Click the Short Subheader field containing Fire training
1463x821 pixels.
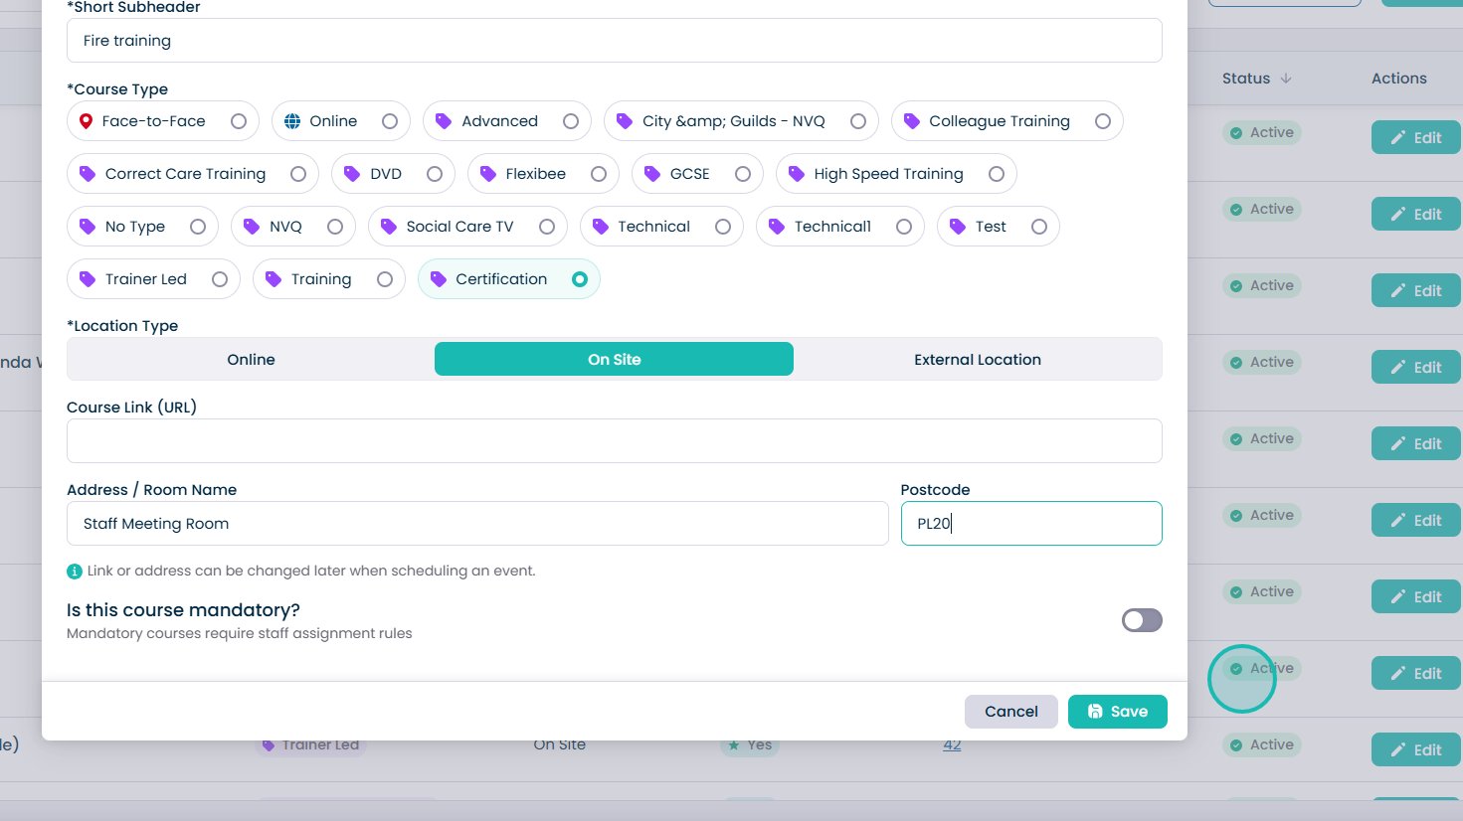[615, 41]
